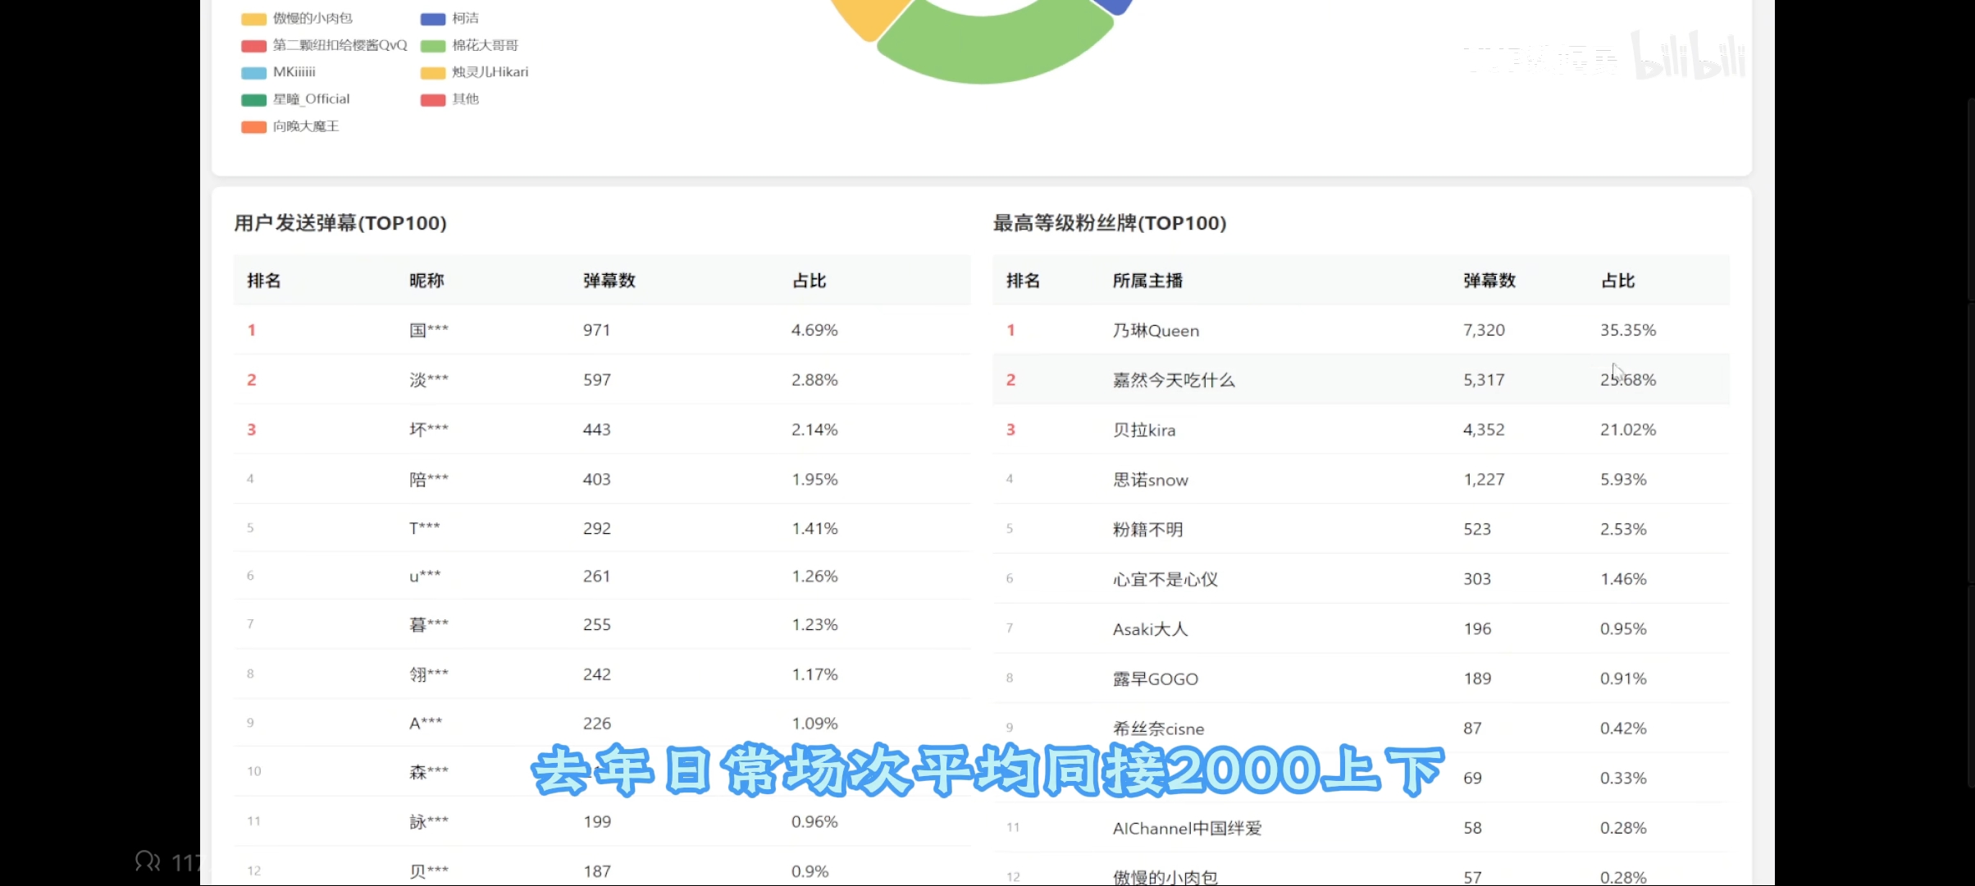
Task: Click the 弹幕数 header in left table
Action: (609, 281)
